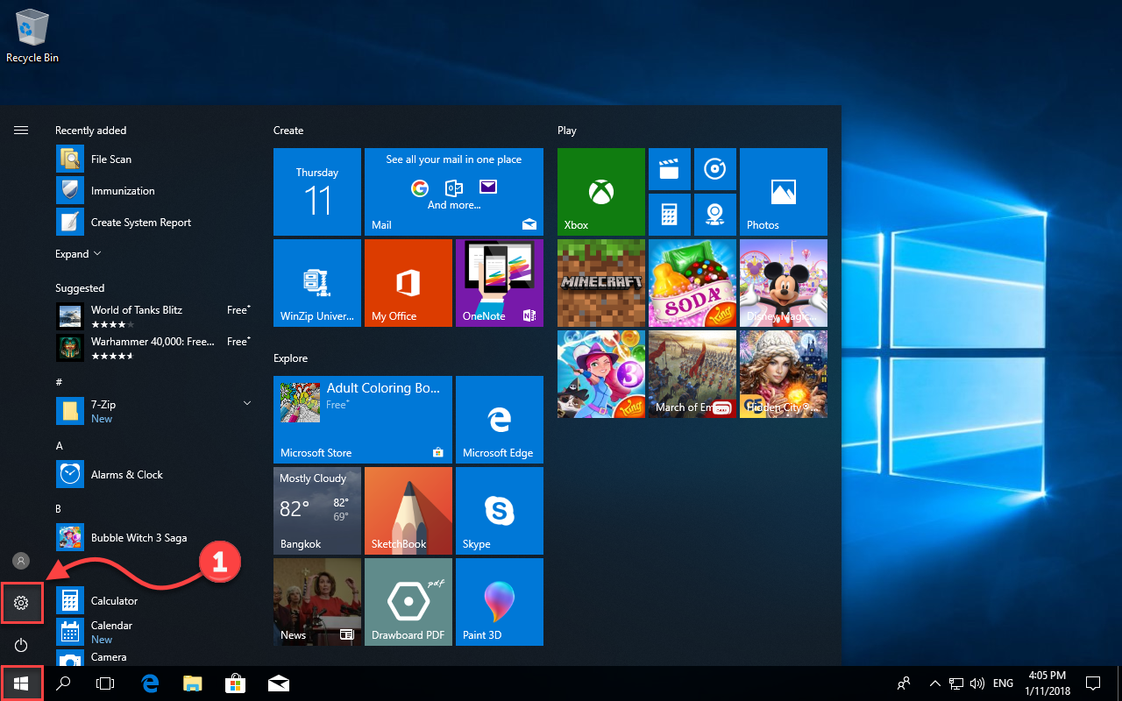
Task: Open the Camera app entry
Action: pyautogui.click(x=153, y=657)
